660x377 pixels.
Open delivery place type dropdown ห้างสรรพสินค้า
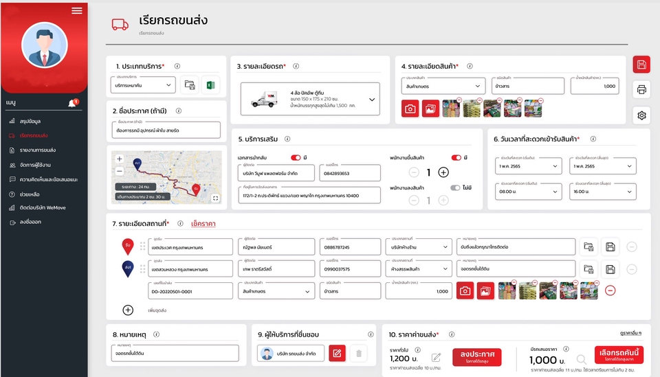click(419, 269)
